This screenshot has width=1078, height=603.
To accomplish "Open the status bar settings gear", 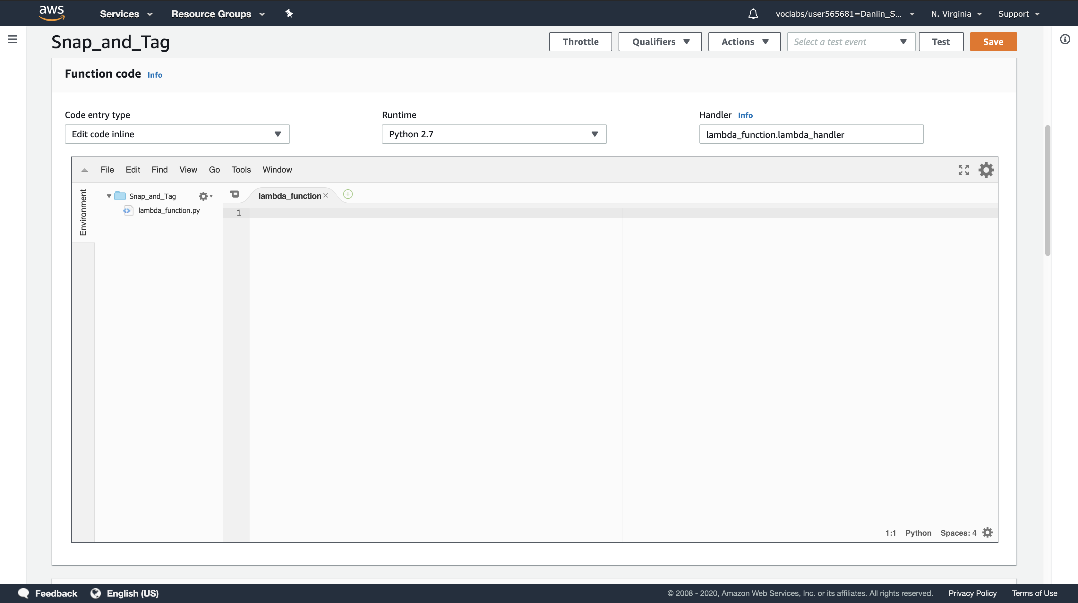I will pyautogui.click(x=987, y=532).
